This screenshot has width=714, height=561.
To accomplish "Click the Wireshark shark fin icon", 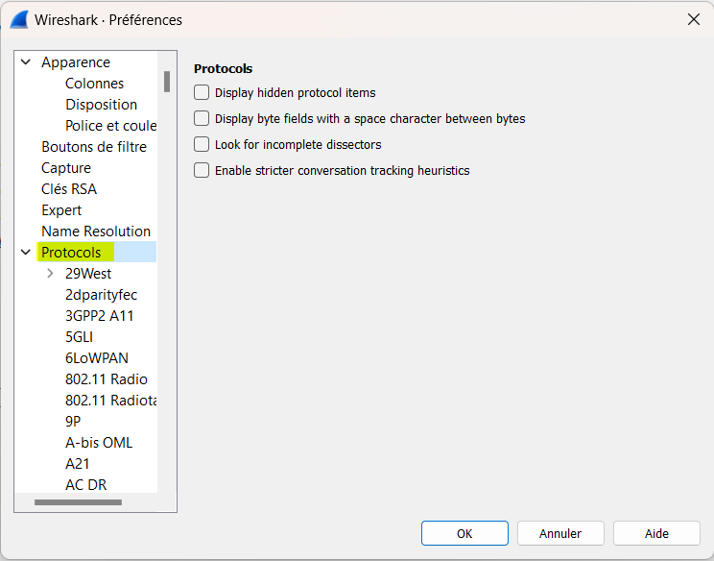I will 18,19.
